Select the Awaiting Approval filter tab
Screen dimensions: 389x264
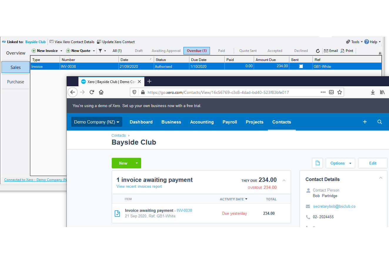(x=166, y=51)
